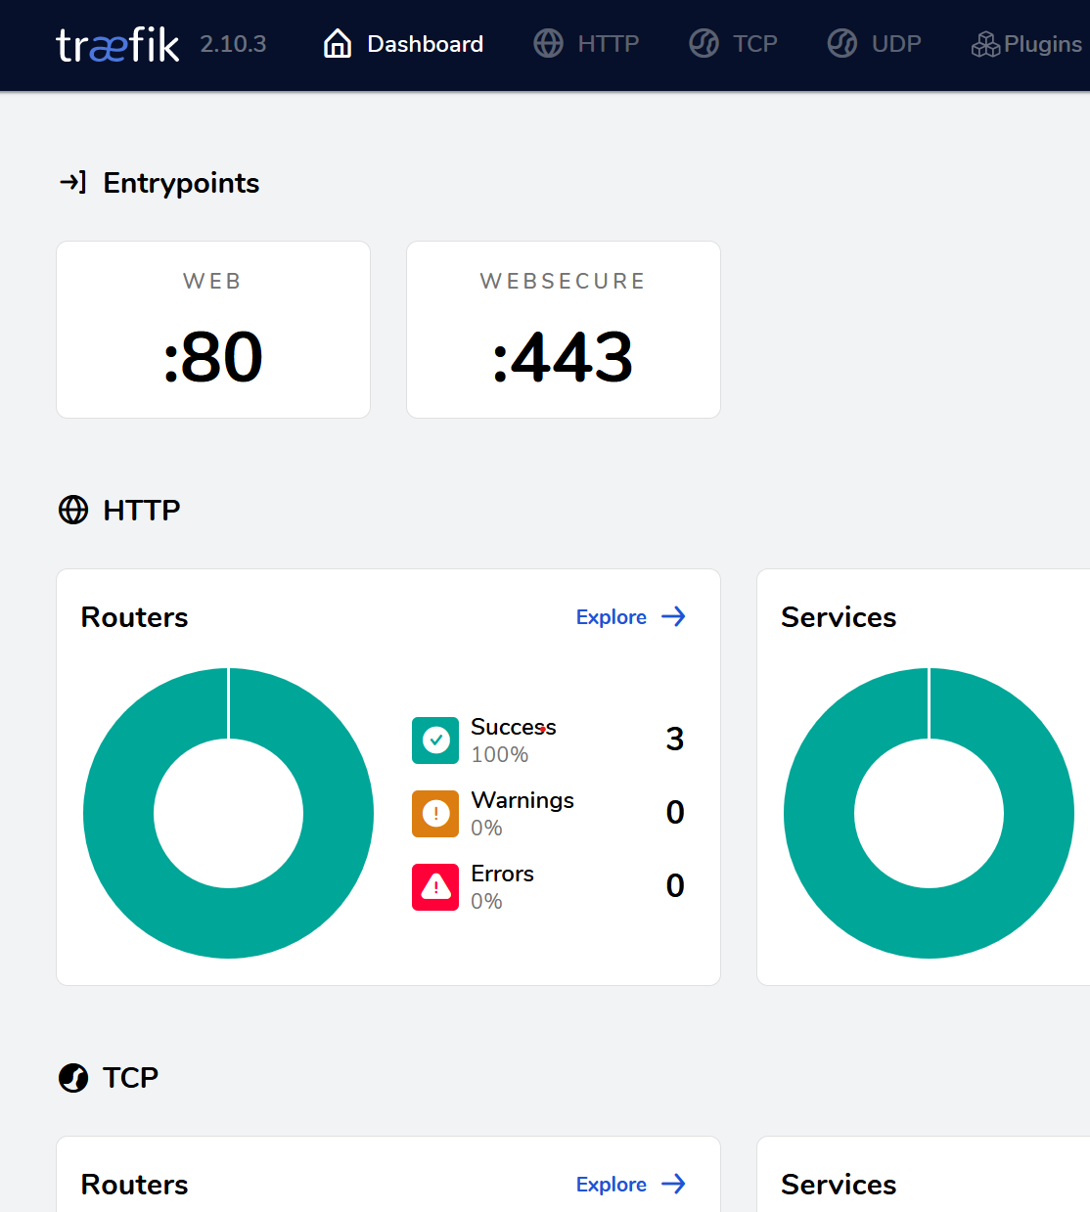Click the green Success check icon
This screenshot has width=1090, height=1212.
point(435,741)
